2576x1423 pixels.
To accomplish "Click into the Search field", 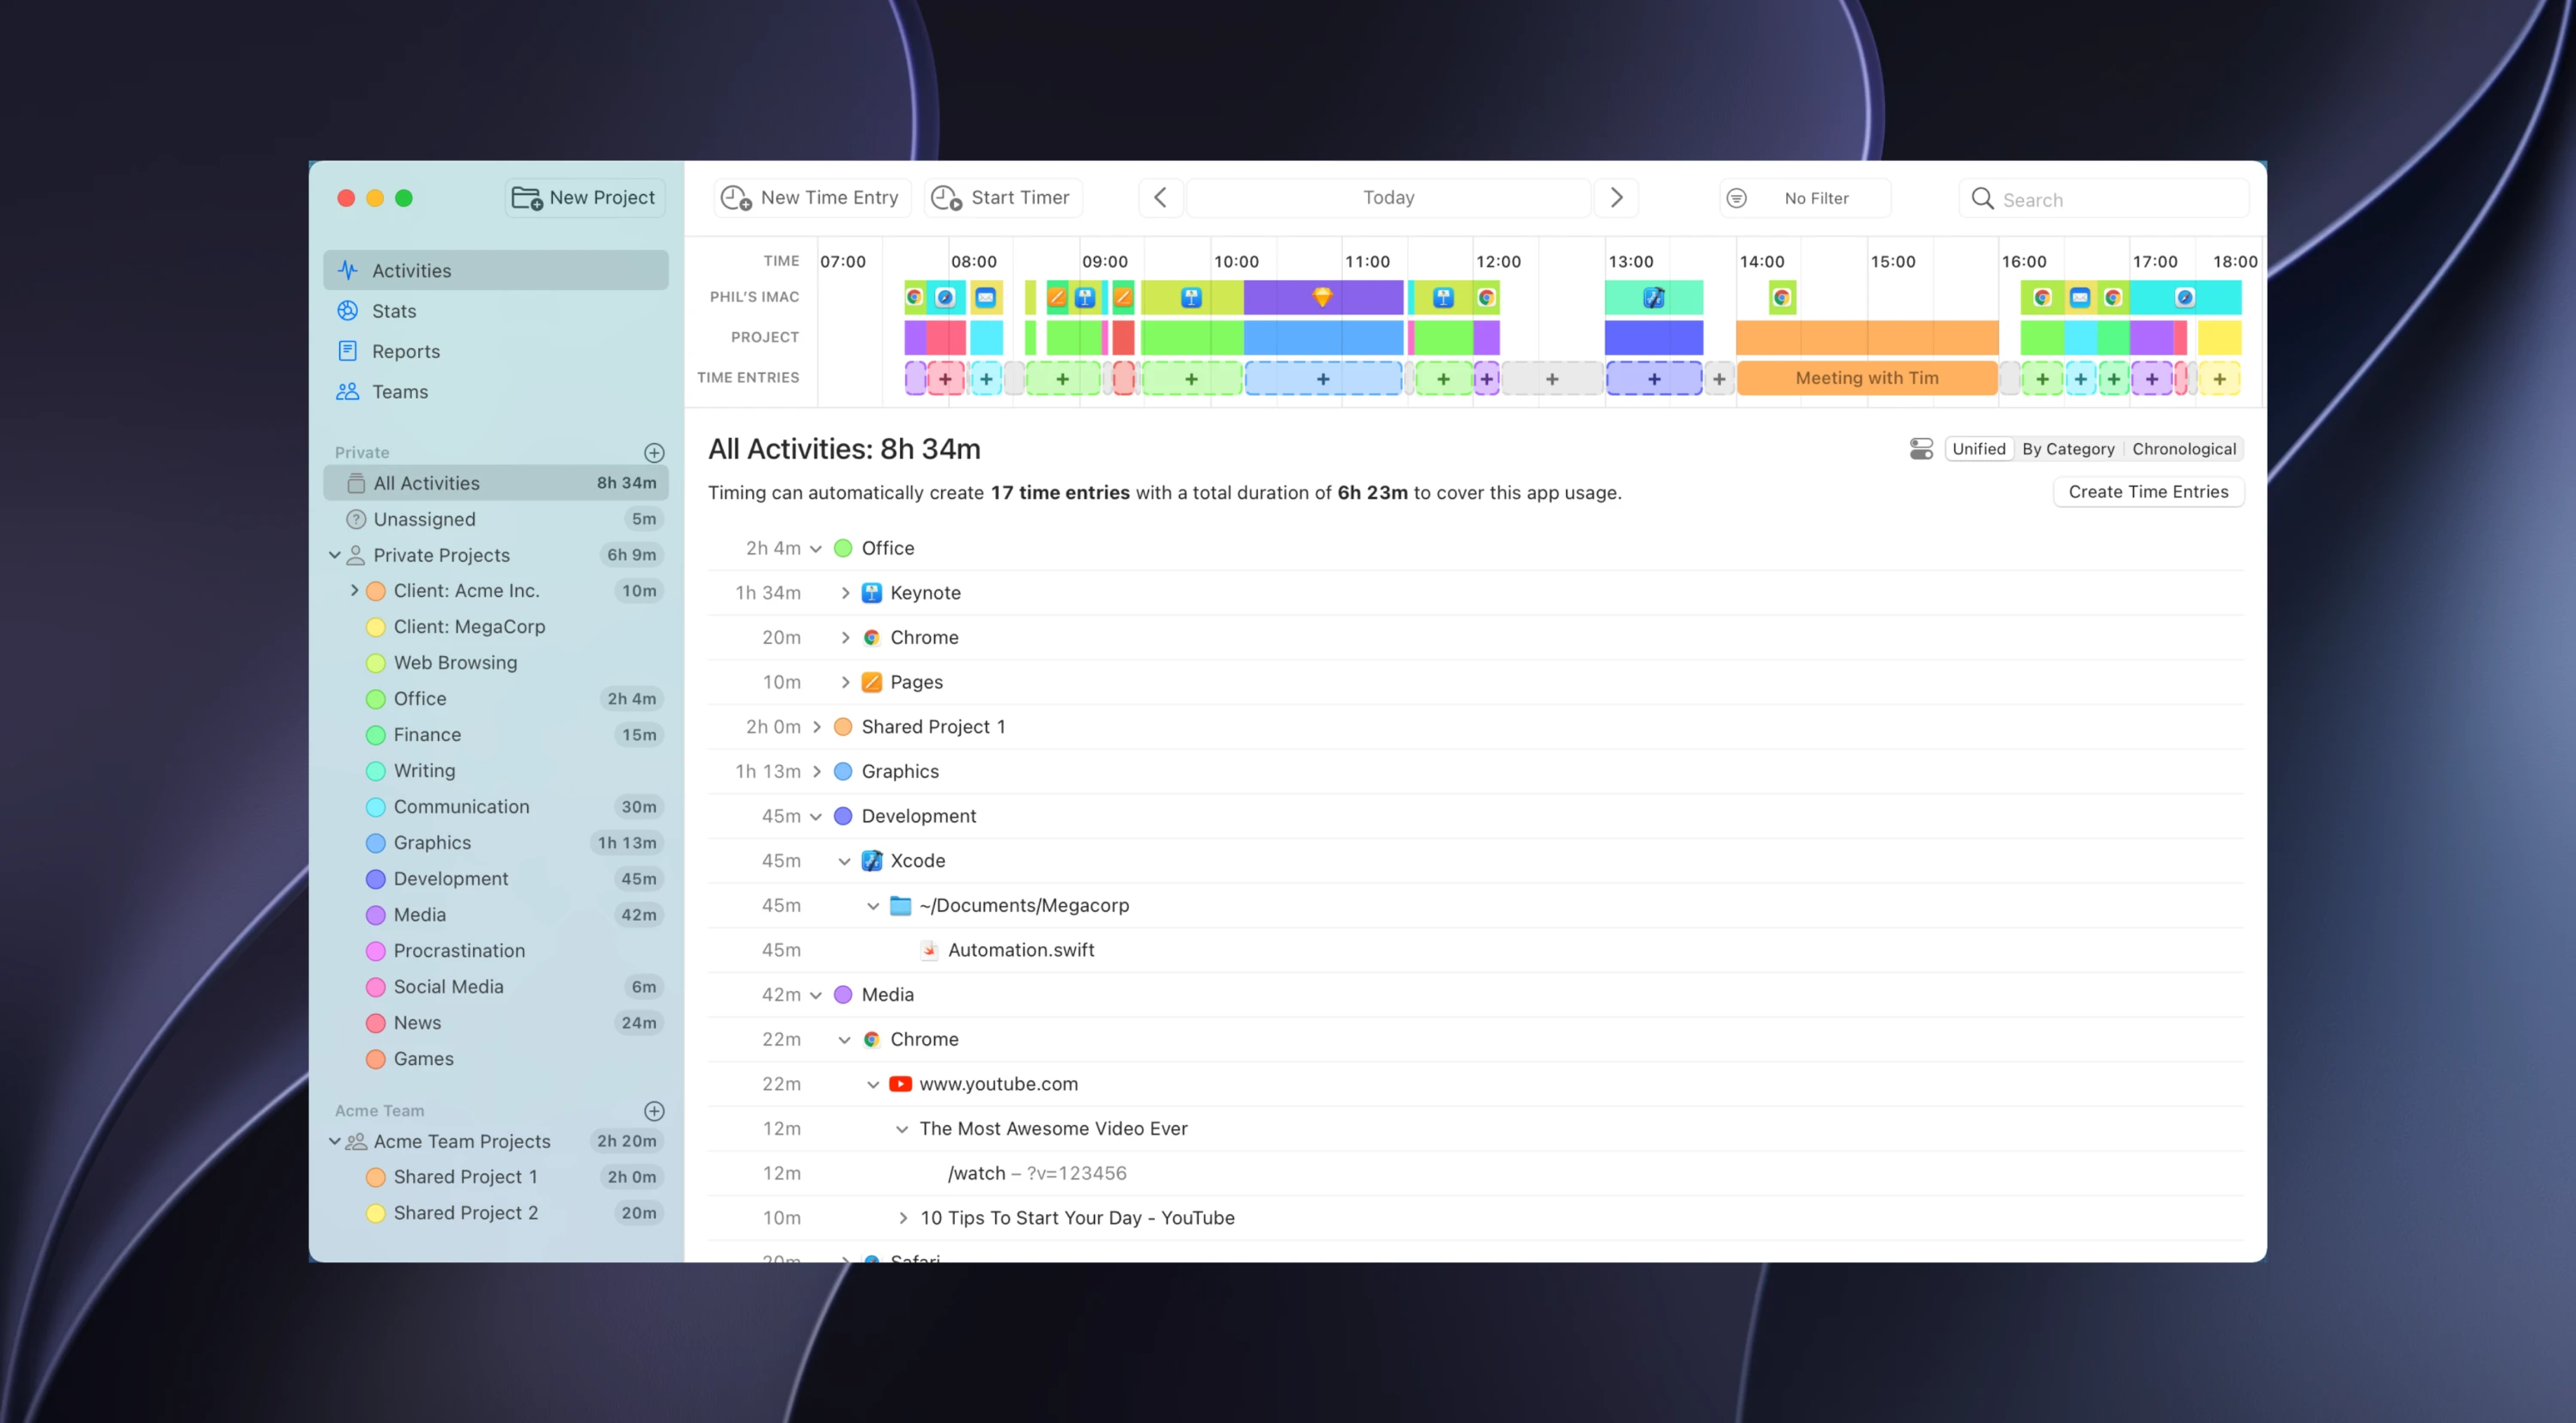I will click(x=2104, y=199).
